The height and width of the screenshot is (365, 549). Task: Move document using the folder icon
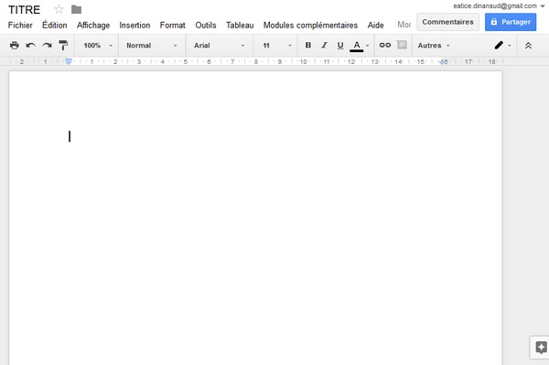[76, 9]
